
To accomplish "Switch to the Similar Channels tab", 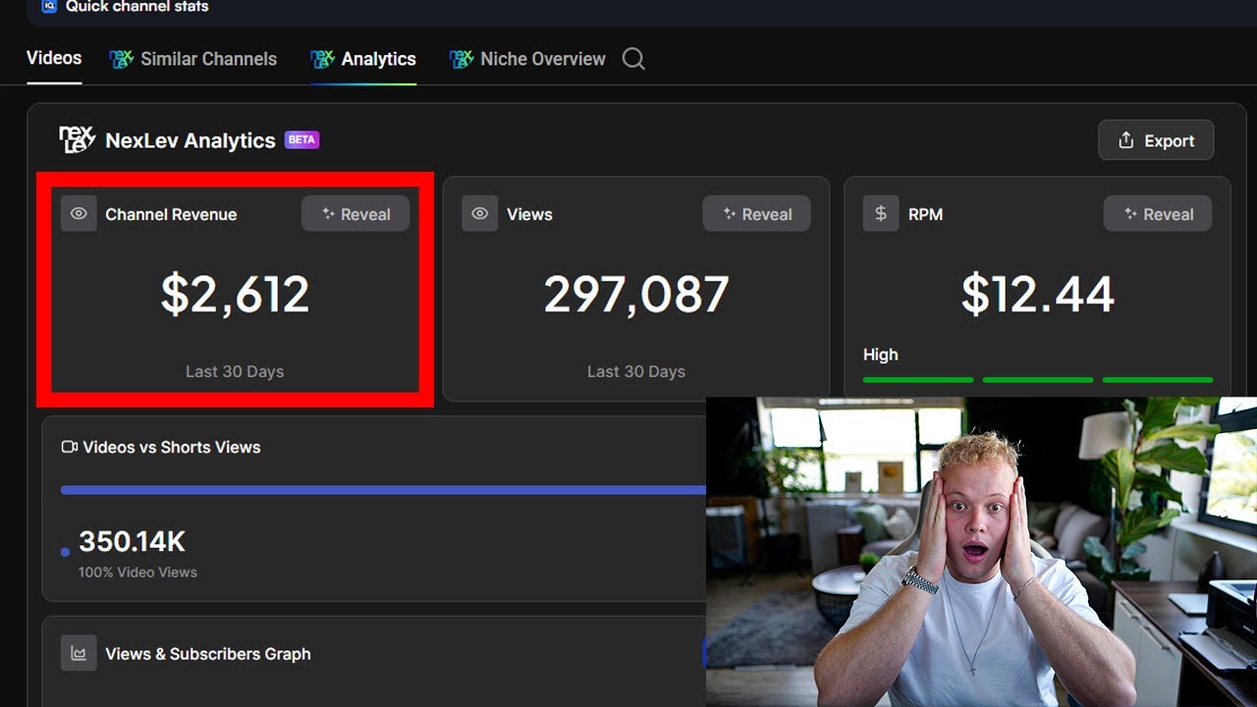I will pyautogui.click(x=193, y=59).
